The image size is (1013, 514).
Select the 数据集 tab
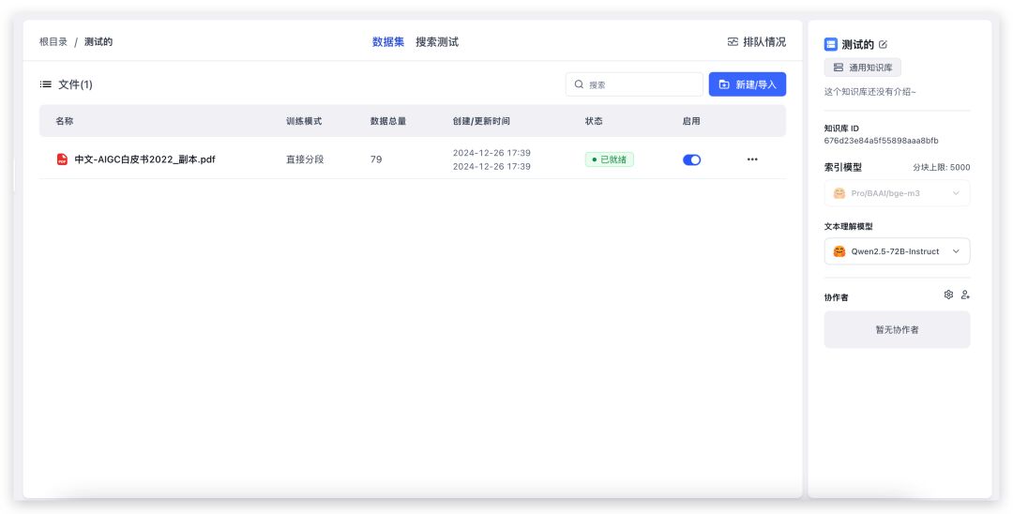coord(387,42)
